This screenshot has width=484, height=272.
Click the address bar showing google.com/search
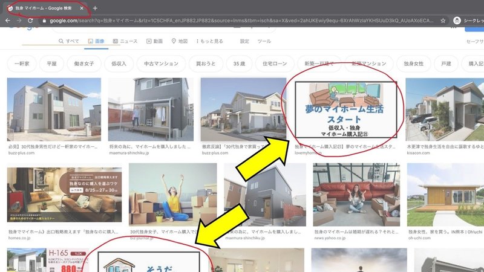(x=241, y=21)
